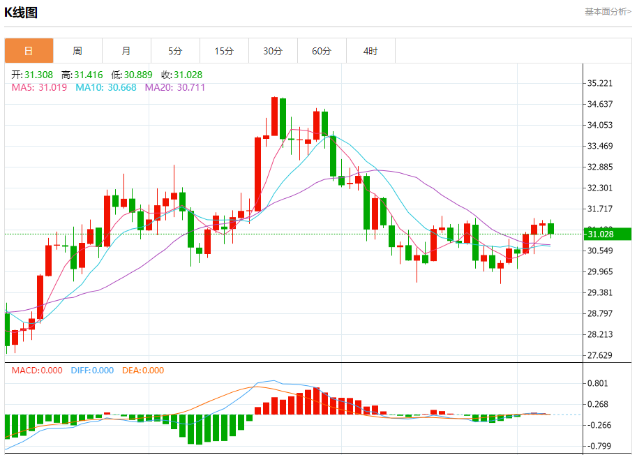The image size is (637, 455).
Task: Click the MA5 indicator label
Action: pyautogui.click(x=39, y=87)
